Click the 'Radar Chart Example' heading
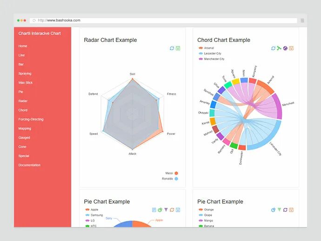 pyautogui.click(x=110, y=40)
